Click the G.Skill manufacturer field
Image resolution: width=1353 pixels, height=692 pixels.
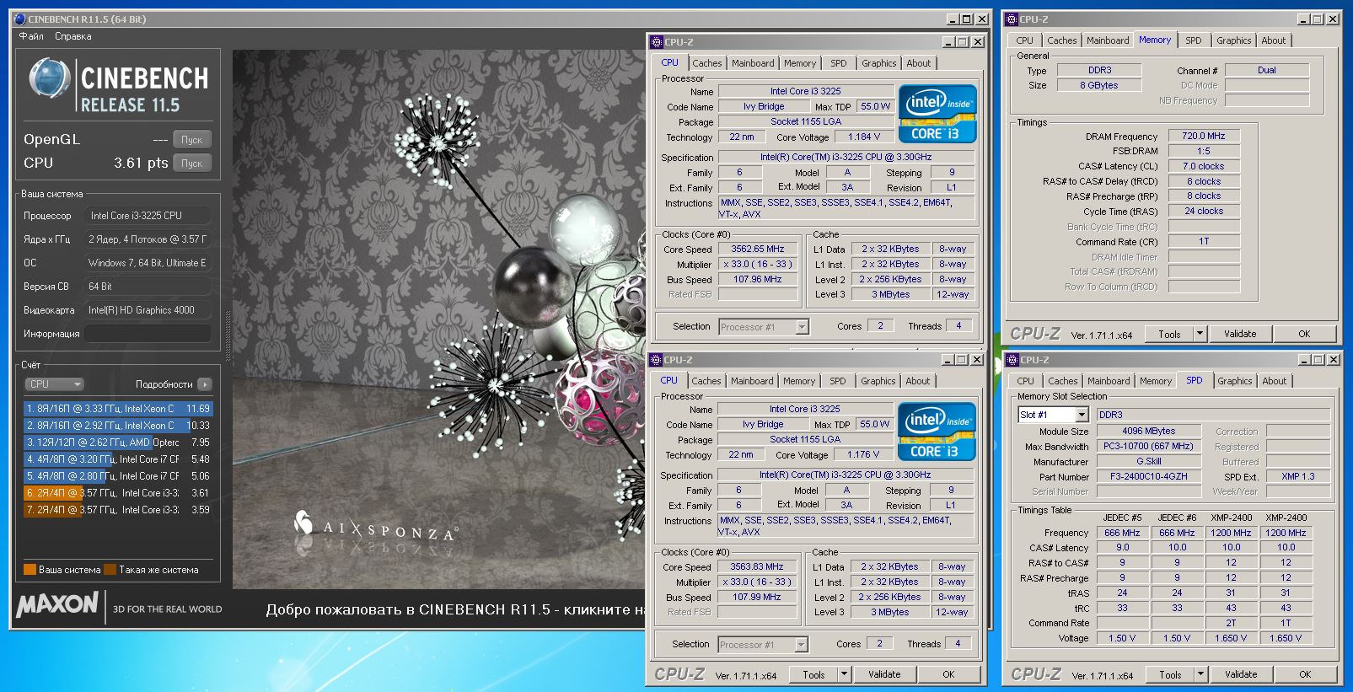click(x=1148, y=461)
